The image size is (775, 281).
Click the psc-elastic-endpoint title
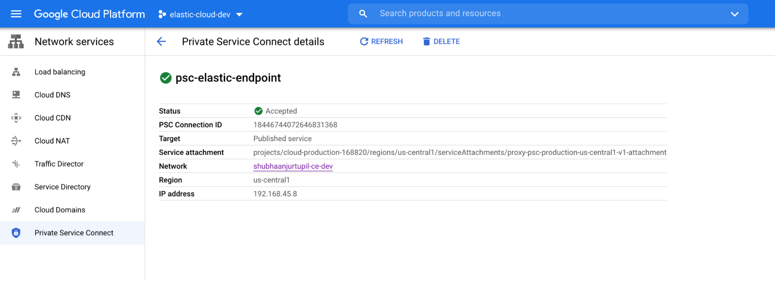pos(228,78)
